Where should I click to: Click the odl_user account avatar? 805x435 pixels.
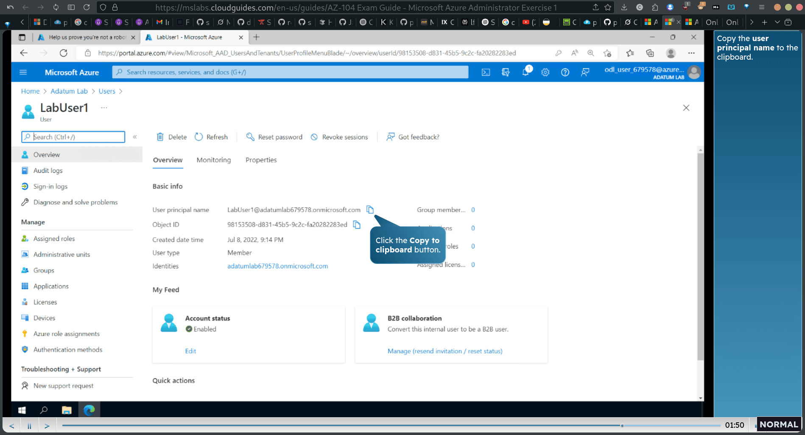[694, 72]
